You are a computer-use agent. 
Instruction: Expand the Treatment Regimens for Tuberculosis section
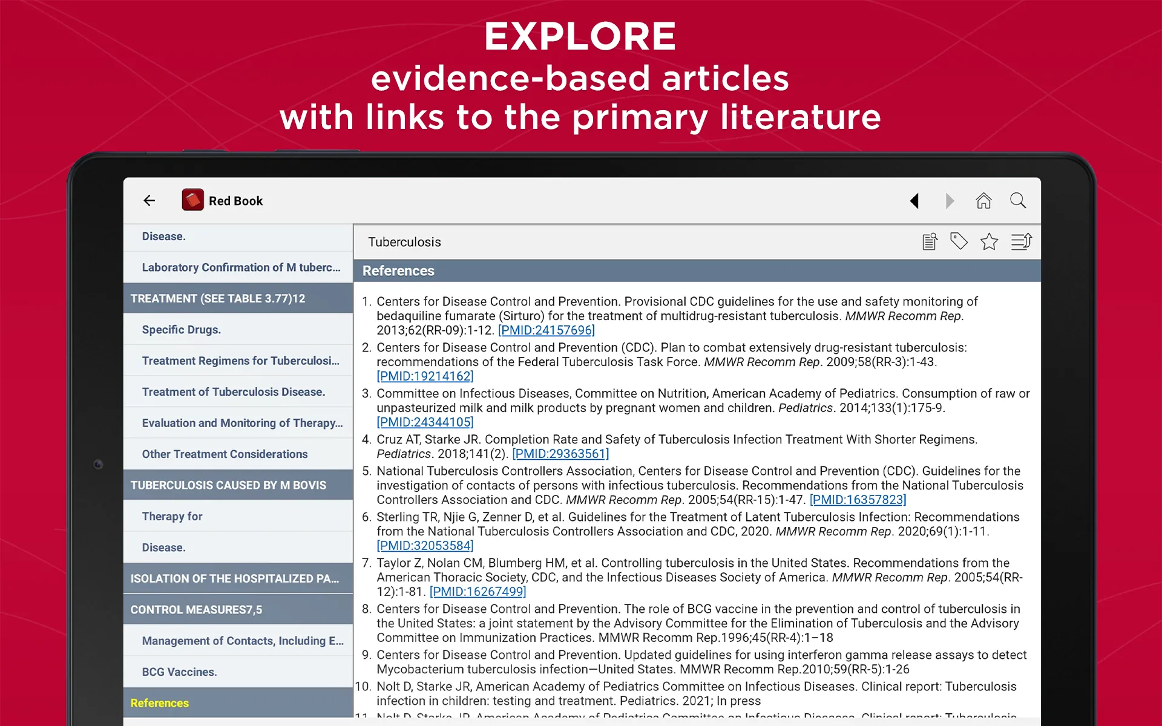point(239,361)
